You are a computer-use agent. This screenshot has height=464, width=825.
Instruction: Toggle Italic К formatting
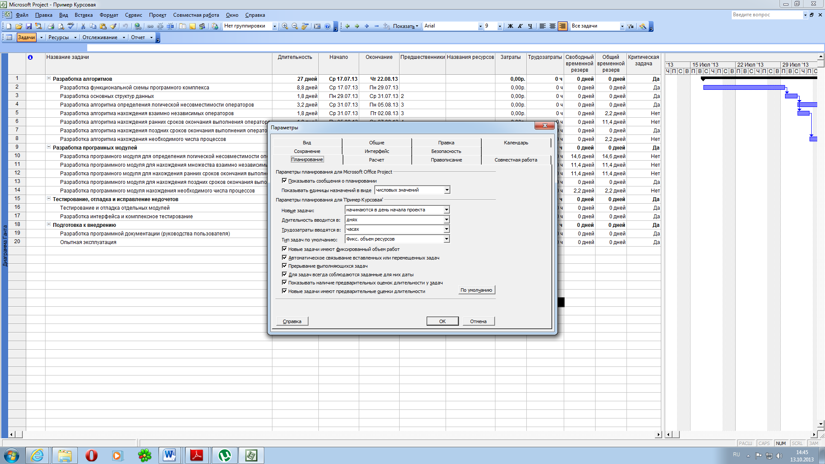coord(520,26)
